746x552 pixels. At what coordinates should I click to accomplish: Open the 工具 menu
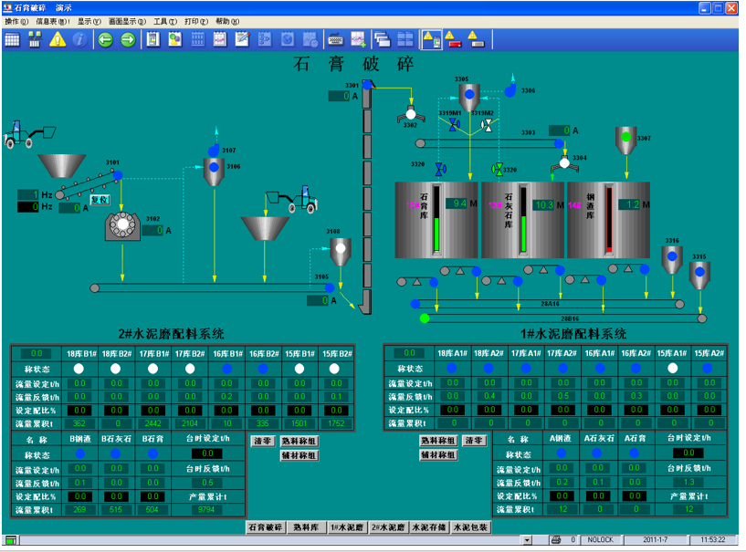click(165, 21)
